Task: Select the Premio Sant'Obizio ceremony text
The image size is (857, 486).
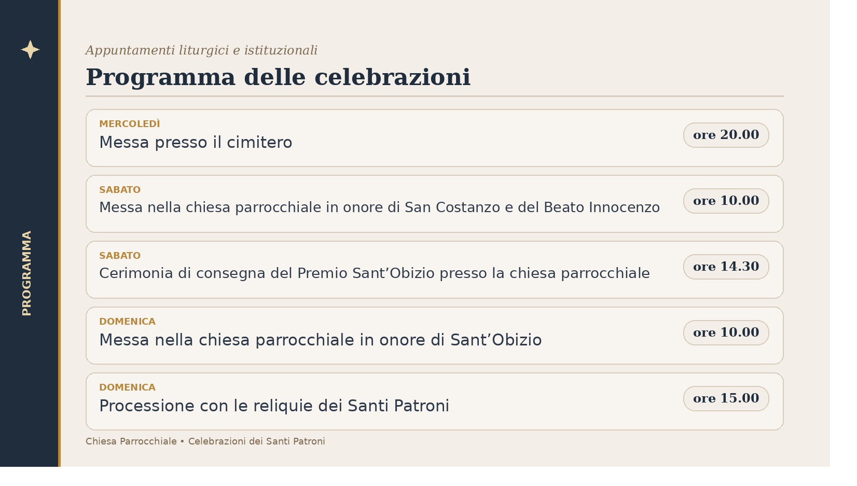Action: (x=374, y=273)
